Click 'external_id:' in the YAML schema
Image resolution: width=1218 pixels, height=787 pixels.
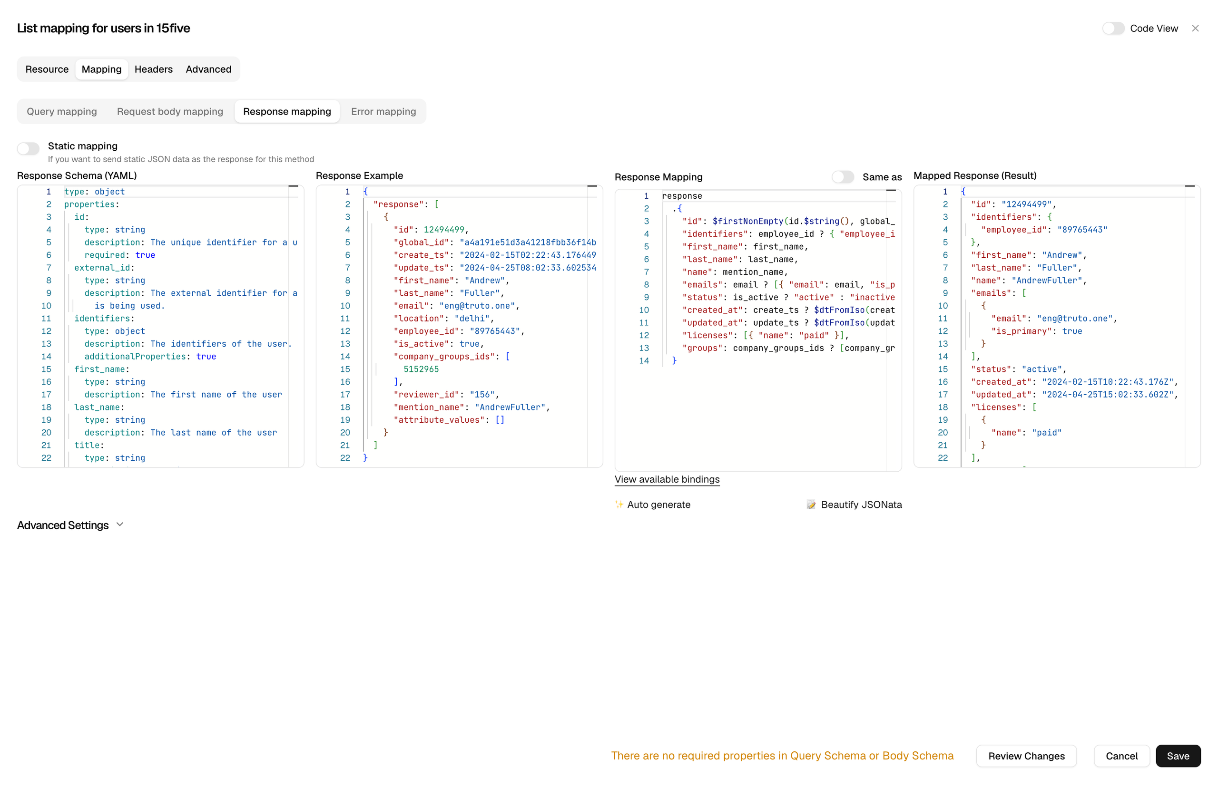coord(104,268)
